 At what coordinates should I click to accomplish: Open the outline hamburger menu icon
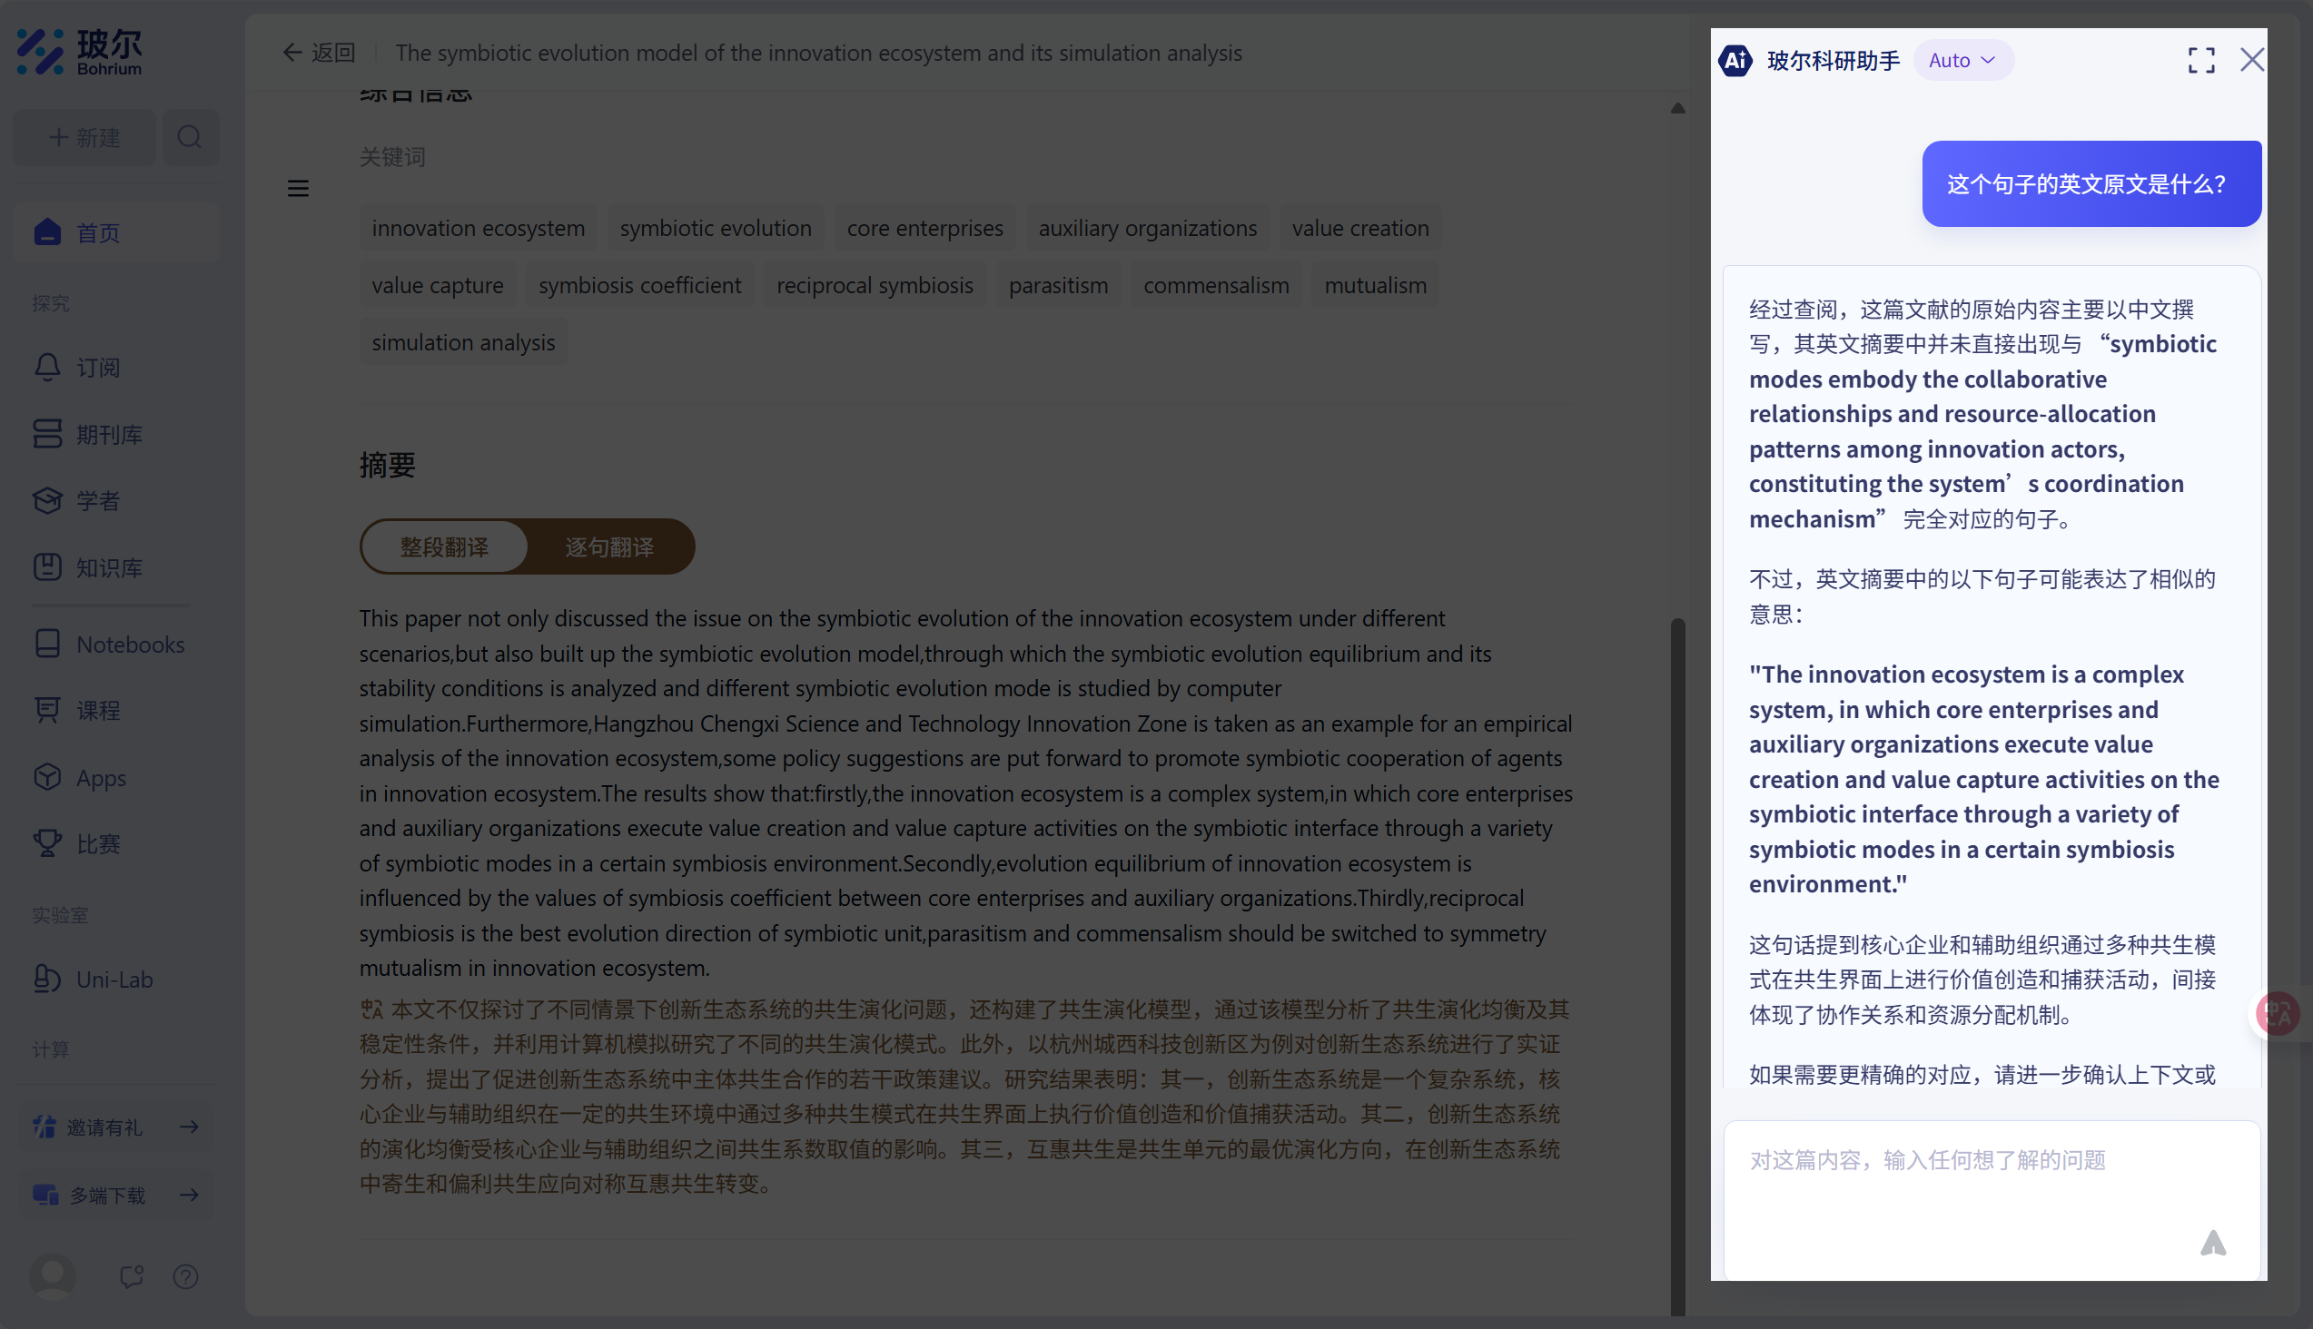click(x=298, y=188)
